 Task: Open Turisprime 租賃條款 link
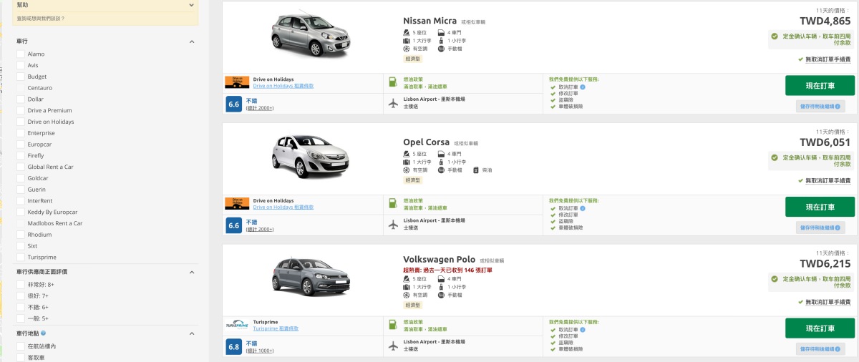(x=276, y=328)
